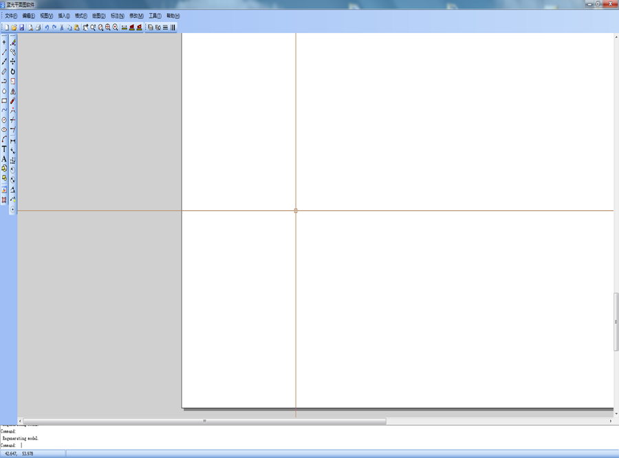Open the 工具(T) menu
This screenshot has width=619, height=458.
[x=155, y=16]
